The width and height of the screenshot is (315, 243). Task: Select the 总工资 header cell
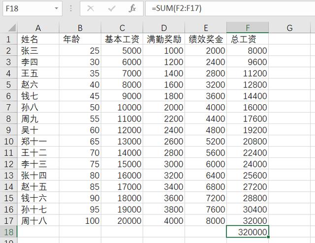[248, 39]
